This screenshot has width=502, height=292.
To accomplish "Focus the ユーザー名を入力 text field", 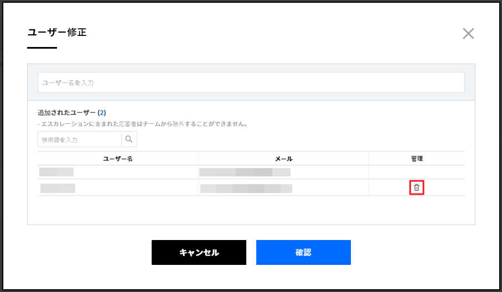I will click(251, 82).
